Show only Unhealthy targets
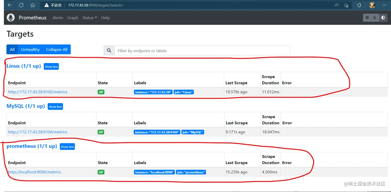 pyautogui.click(x=30, y=50)
